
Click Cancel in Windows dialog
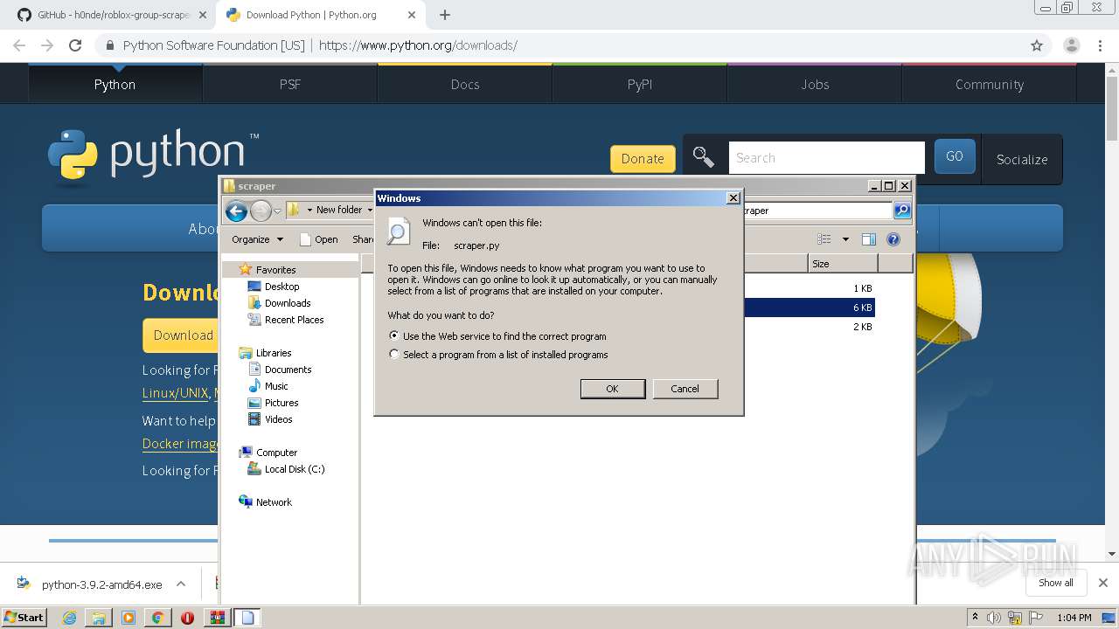685,389
